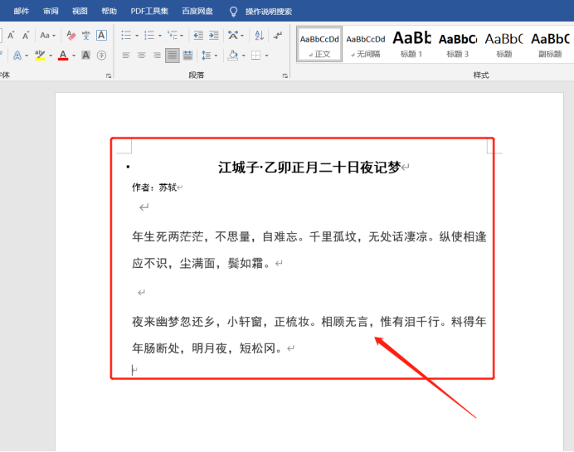The image size is (574, 452).
Task: Expand the text effects dropdown arrow
Action: point(27,56)
